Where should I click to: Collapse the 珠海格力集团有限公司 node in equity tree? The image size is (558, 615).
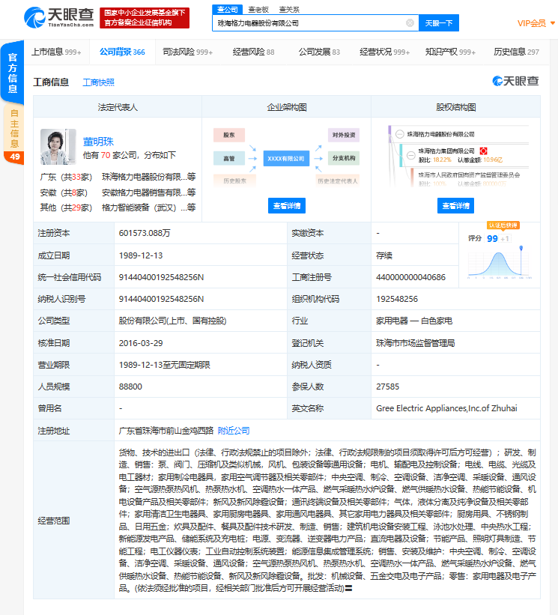[x=411, y=155]
